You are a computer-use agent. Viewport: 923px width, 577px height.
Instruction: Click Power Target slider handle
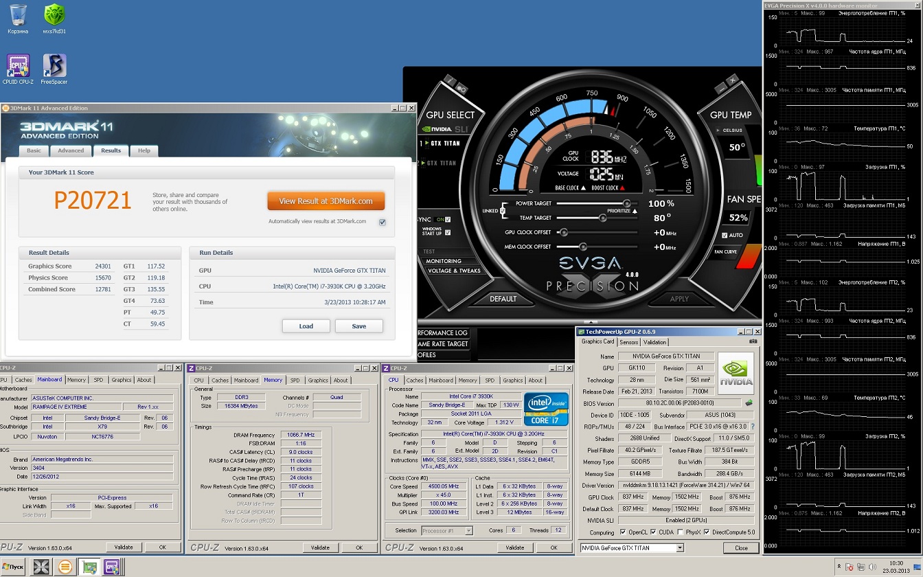point(626,204)
